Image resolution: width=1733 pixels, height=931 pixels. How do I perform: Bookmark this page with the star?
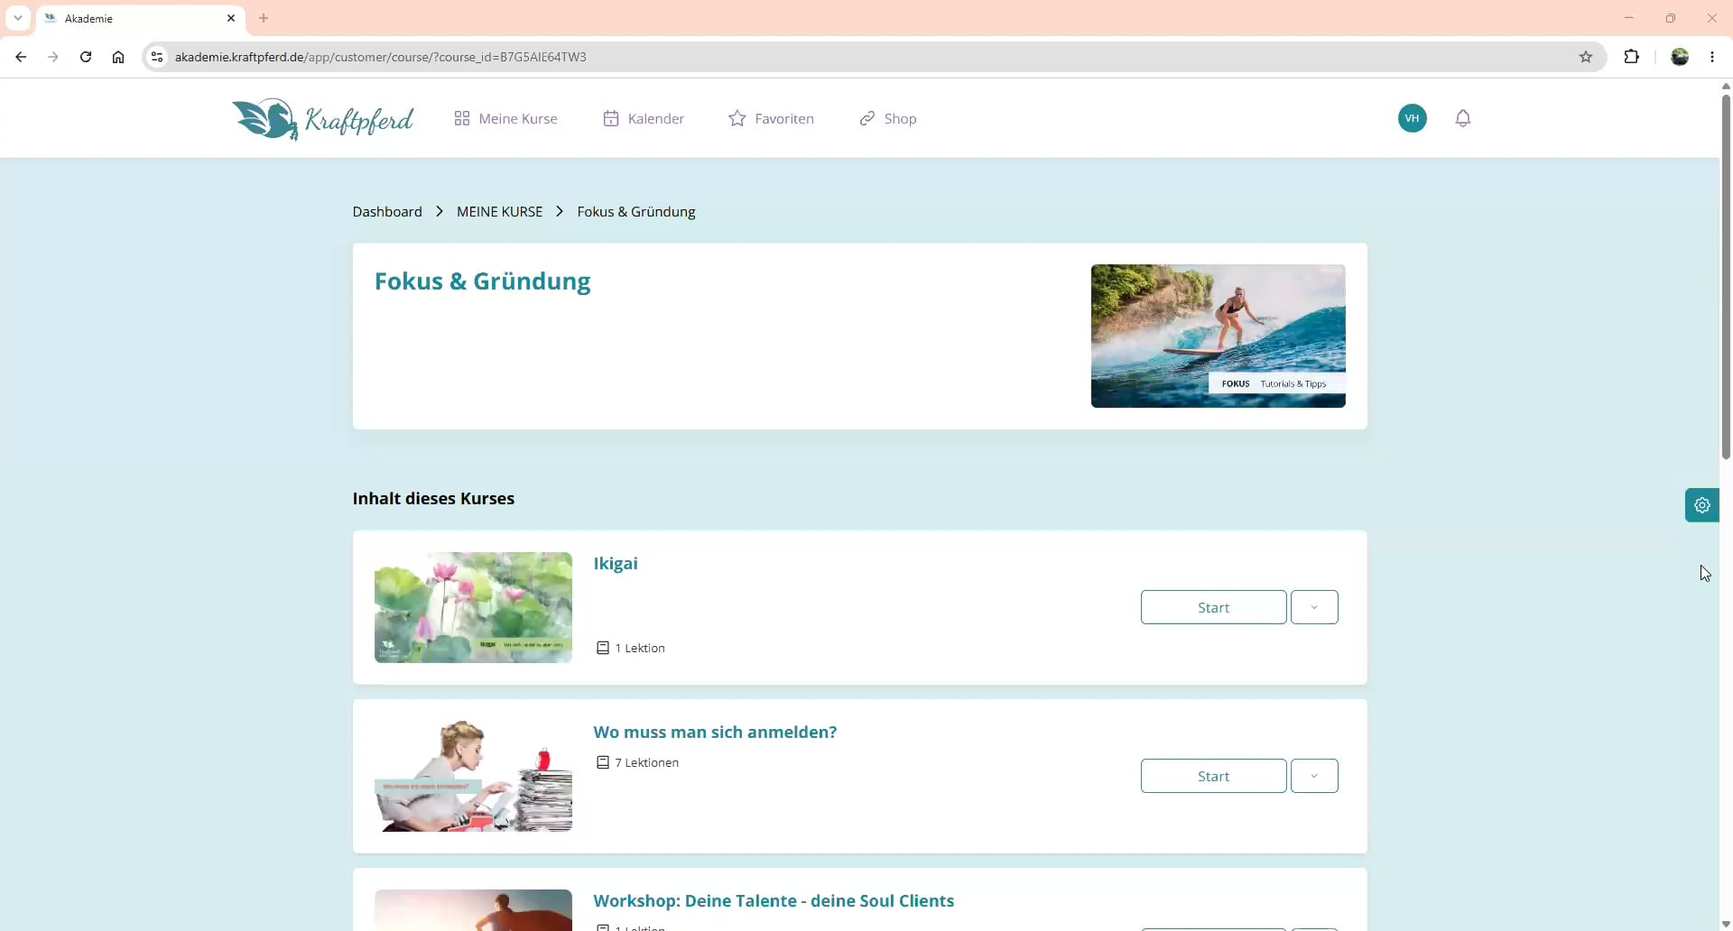click(x=1586, y=57)
